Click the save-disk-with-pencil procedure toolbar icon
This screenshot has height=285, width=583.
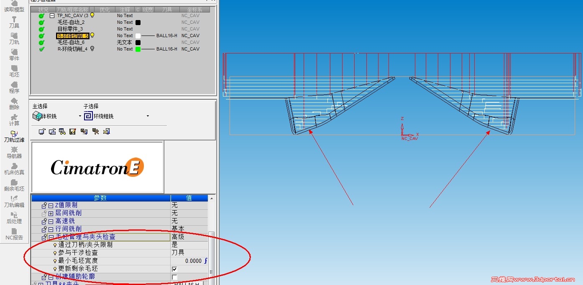tap(73, 132)
